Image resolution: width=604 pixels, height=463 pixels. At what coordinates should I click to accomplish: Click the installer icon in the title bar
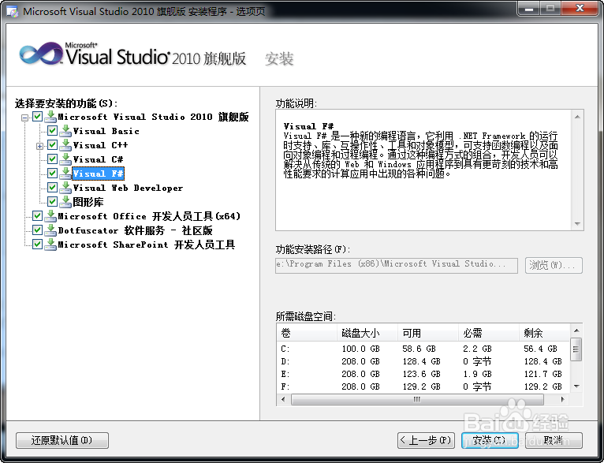[x=13, y=12]
